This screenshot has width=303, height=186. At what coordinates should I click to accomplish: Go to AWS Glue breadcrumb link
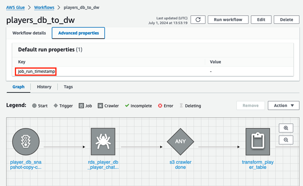tap(16, 8)
